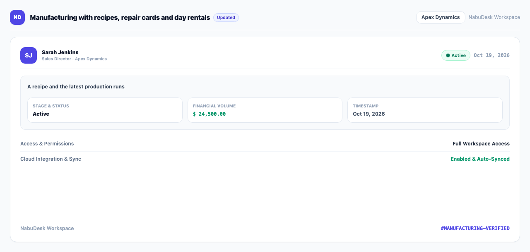Select the Cloud Integration & Sync row
This screenshot has height=252, width=530.
pos(265,159)
